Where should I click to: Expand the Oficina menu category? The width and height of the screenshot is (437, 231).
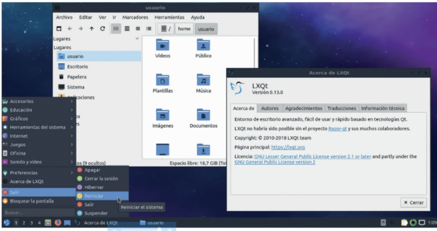pos(38,153)
